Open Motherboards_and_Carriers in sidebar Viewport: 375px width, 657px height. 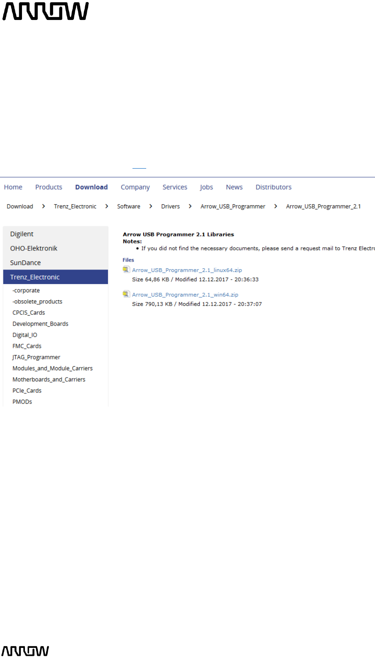pyautogui.click(x=49, y=380)
